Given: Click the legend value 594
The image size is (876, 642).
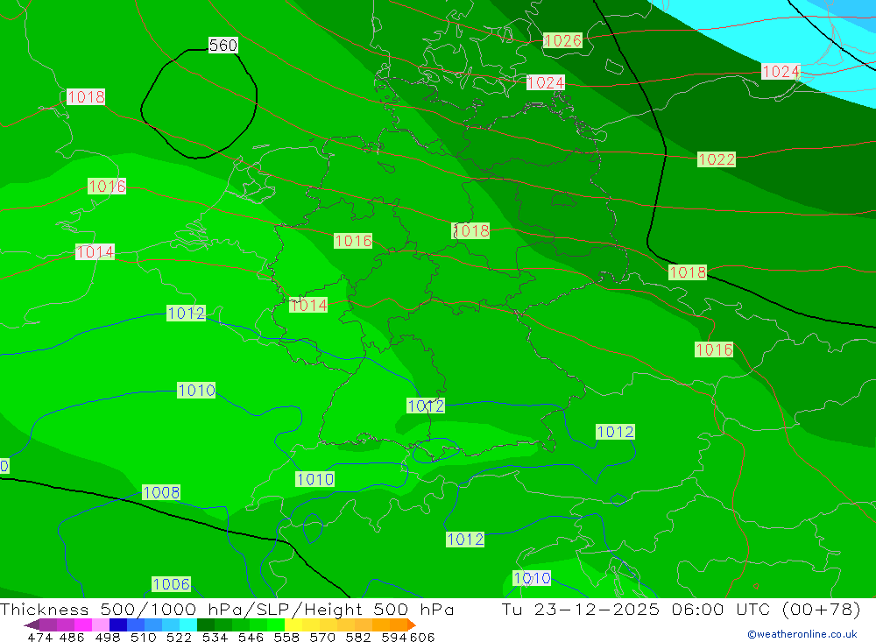Looking at the screenshot, I should (394, 638).
